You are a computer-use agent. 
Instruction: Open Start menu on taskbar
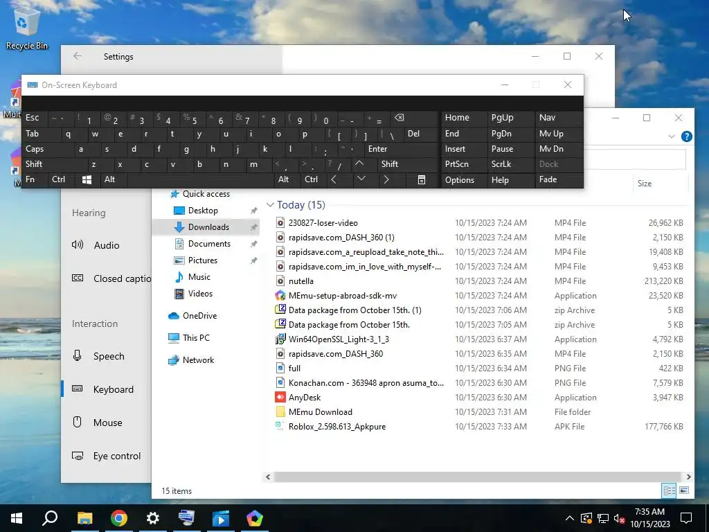pos(17,518)
